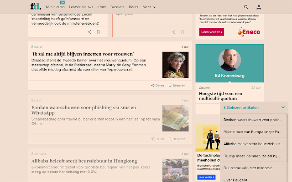This screenshot has height=182, width=292.
Task: Click the 8 Gelezen artikelen header
Action: pos(254,107)
